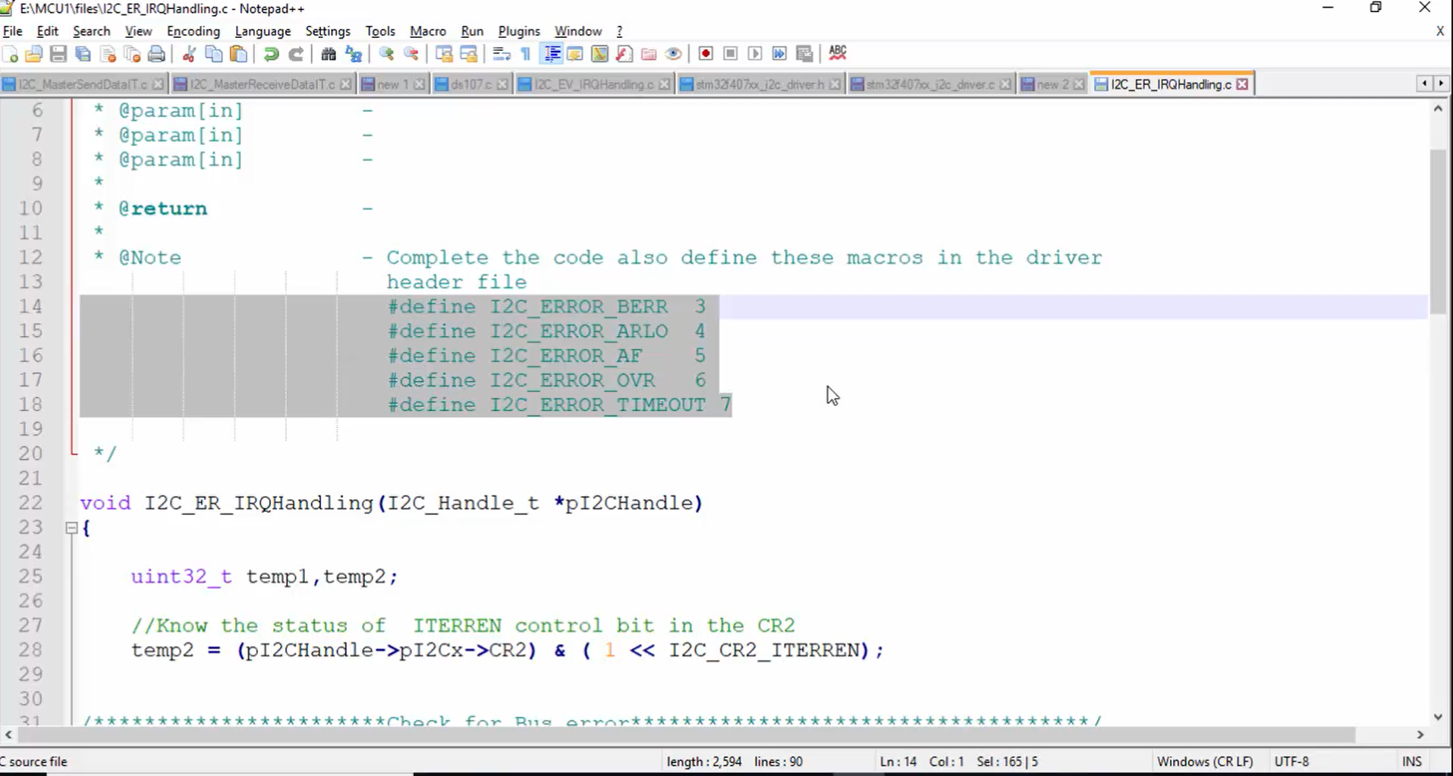Toggle synchronized horizontal scrolling icon

tap(469, 54)
